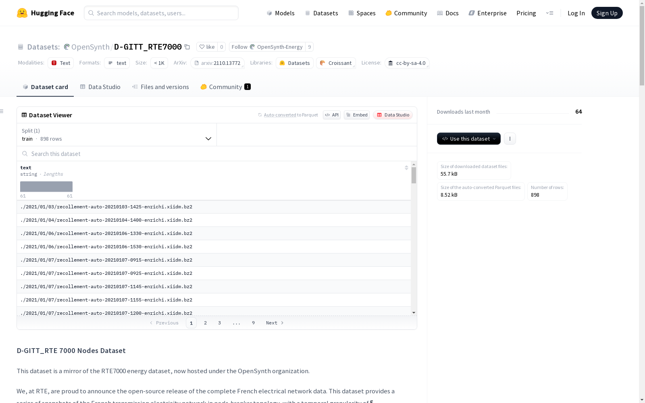Click the API button in dataset viewer
Viewport: 645px width, 403px height.
tap(332, 115)
